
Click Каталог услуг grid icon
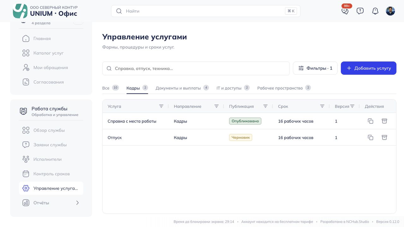(x=26, y=53)
